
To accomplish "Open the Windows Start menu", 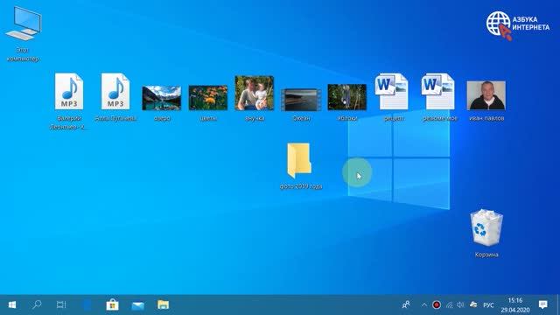I will [11, 304].
